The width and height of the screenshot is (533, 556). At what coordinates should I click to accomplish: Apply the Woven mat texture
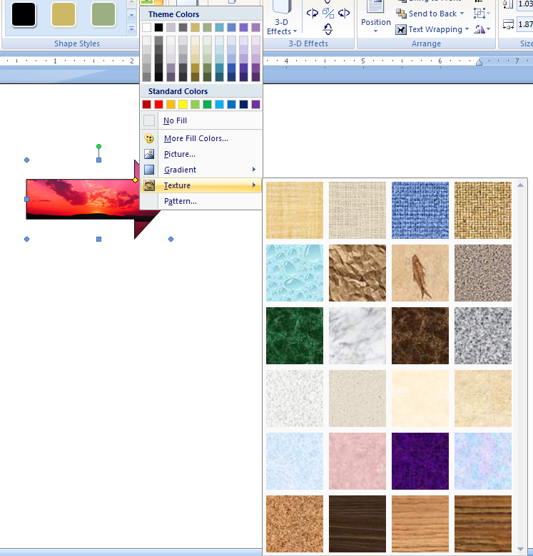[483, 210]
